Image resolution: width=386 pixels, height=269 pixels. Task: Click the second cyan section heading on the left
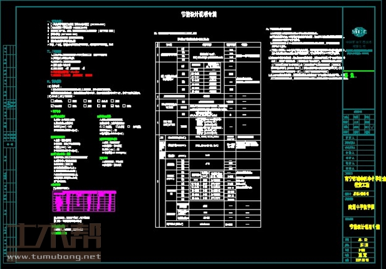53,51
